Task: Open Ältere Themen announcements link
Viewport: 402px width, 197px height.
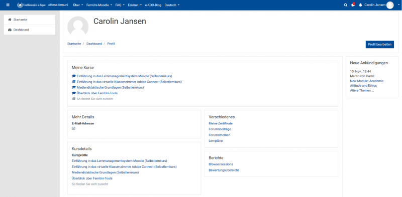Action: [x=362, y=91]
